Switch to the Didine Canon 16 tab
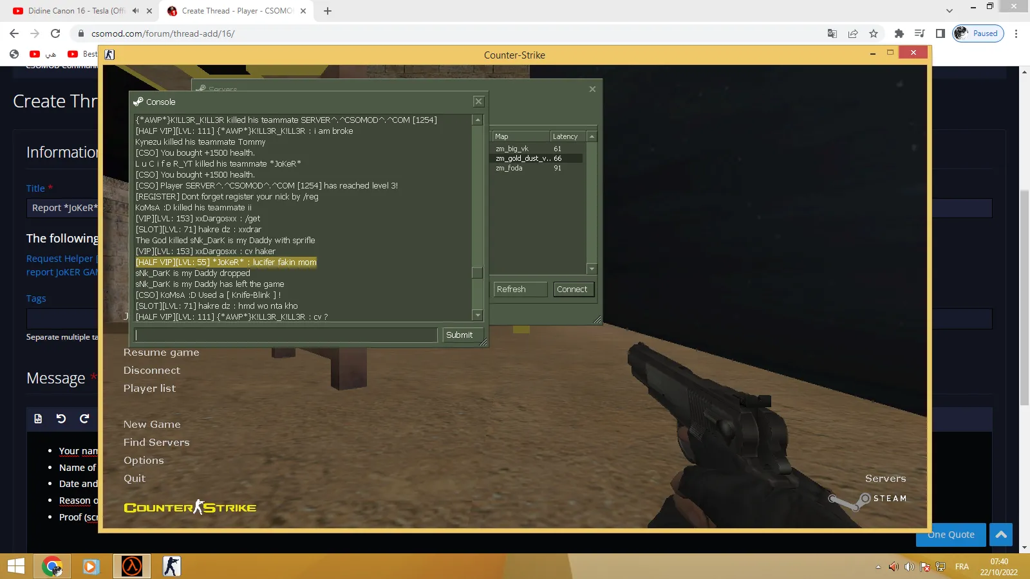1030x579 pixels. 76,11
